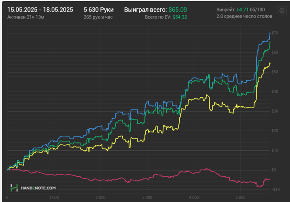The width and height of the screenshot is (290, 202).
Task: Click the $40 y-axis label
Action: (275, 91)
